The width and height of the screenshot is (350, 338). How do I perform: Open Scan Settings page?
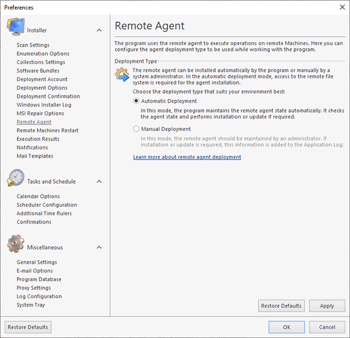pos(33,45)
